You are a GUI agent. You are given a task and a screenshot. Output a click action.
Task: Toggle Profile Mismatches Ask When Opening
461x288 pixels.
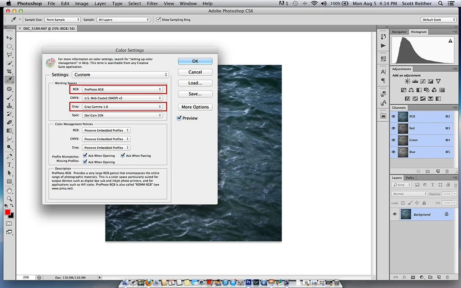(x=85, y=156)
